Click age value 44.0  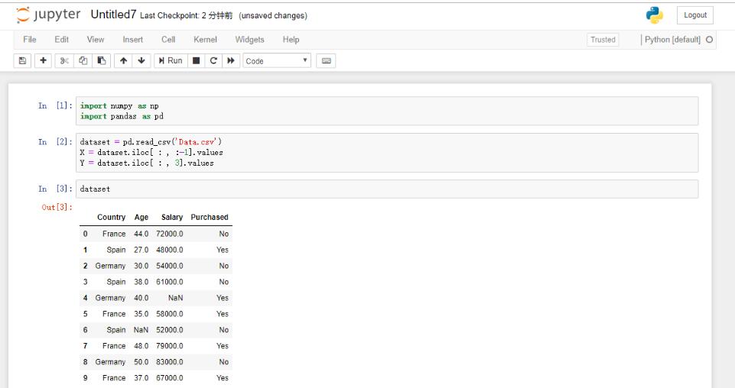pos(141,234)
